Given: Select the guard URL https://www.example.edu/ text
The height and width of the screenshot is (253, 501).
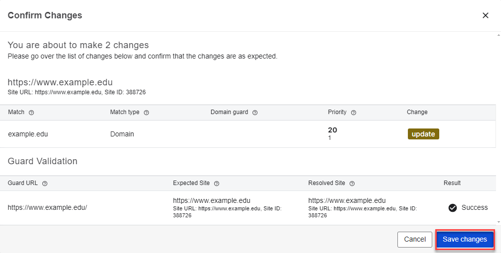Looking at the screenshot, I should click(x=47, y=207).
